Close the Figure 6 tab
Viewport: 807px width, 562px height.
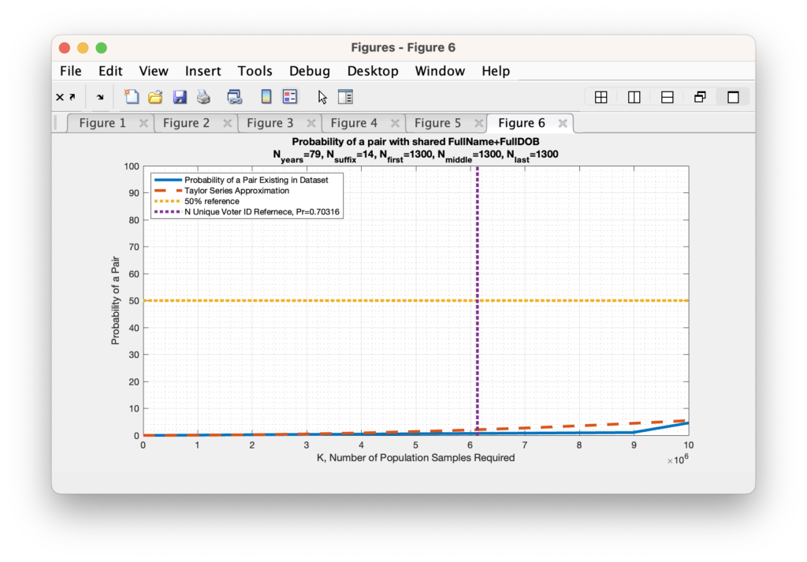pyautogui.click(x=563, y=123)
